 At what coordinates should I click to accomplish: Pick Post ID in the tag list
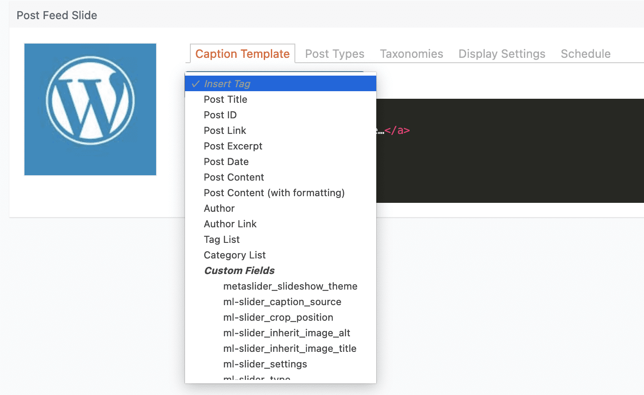[x=220, y=115]
